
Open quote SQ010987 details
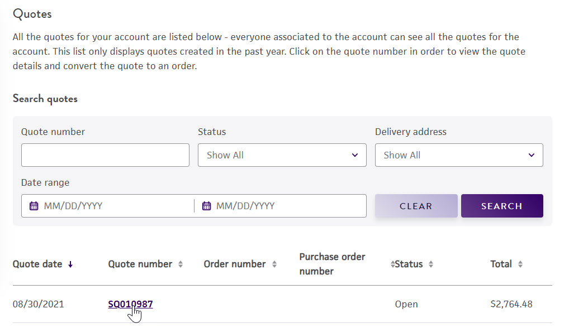pyautogui.click(x=130, y=304)
